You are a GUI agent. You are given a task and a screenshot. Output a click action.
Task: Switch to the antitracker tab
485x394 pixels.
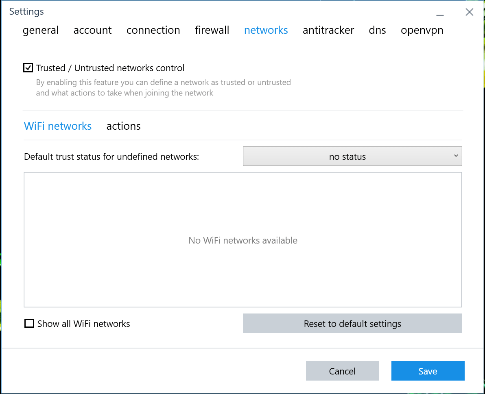[328, 30]
